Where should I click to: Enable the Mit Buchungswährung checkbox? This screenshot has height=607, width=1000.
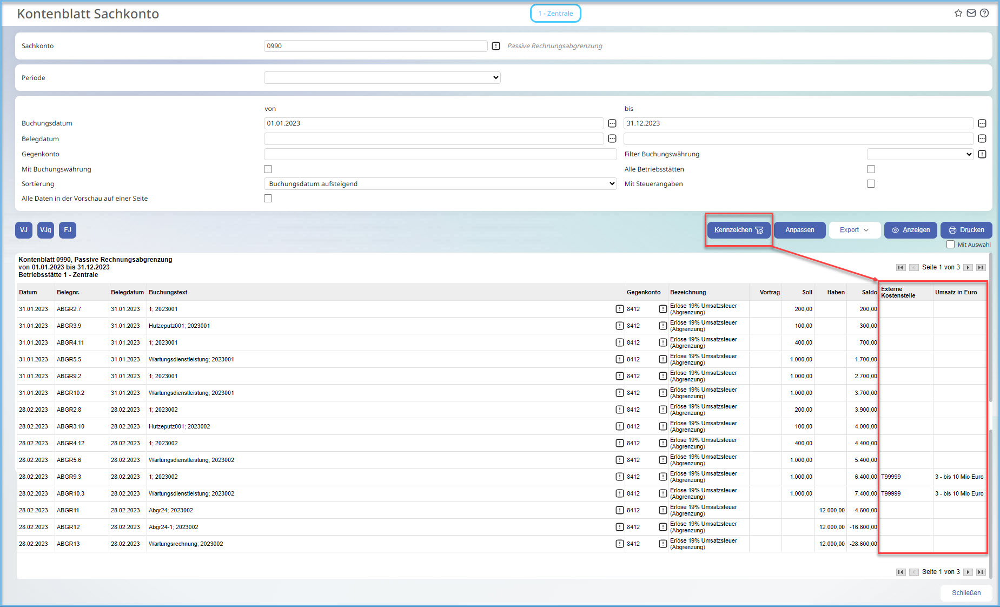268,169
